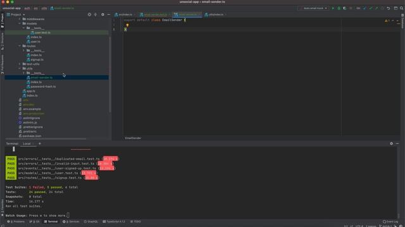
Task: Open the Pull Requests side tool window
Action: (3, 64)
